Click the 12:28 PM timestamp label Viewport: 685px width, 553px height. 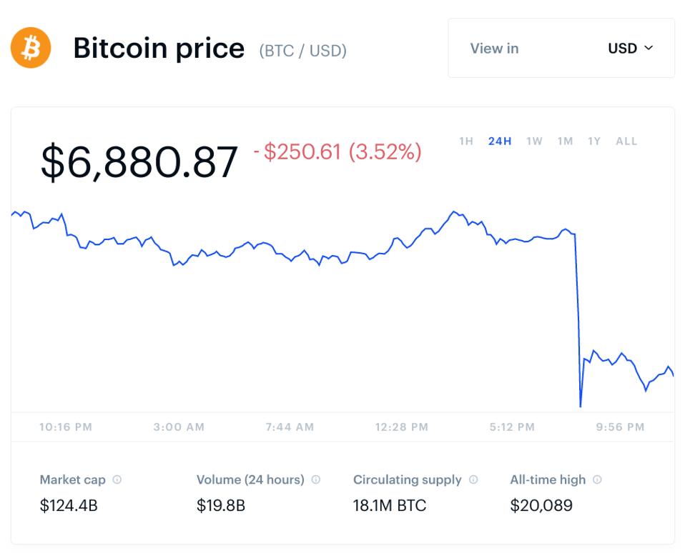coord(401,427)
